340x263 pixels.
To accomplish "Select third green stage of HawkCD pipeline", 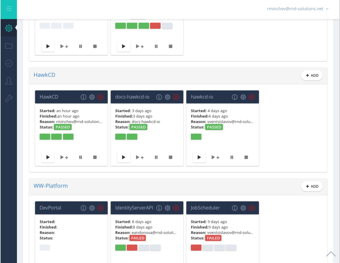I will tap(68, 137).
